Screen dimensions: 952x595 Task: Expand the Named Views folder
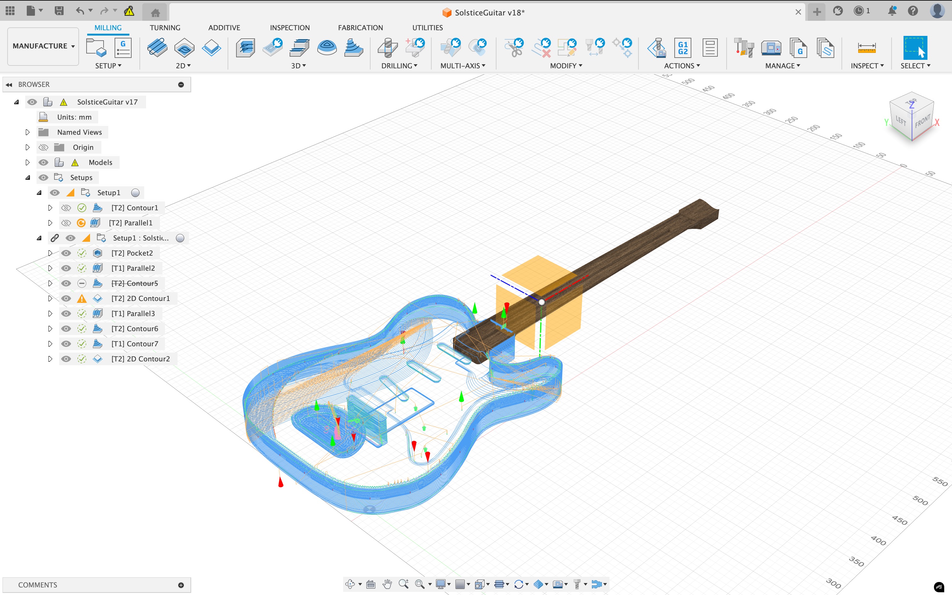27,132
